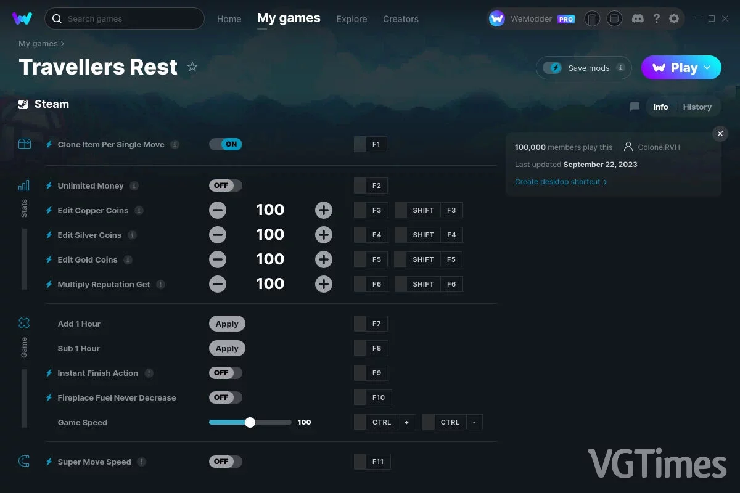Focus the Search games field
The image size is (740, 493).
click(125, 18)
